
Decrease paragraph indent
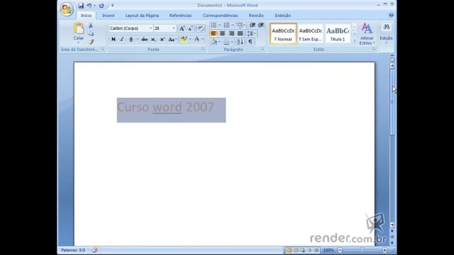tap(253, 25)
